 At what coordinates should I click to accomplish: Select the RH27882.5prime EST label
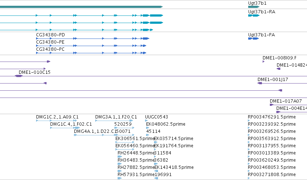tap(136, 167)
